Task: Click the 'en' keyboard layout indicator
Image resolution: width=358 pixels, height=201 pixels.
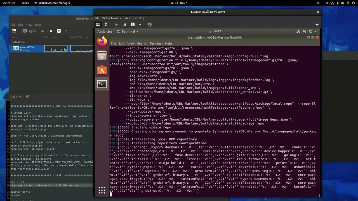Action: coord(318,3)
